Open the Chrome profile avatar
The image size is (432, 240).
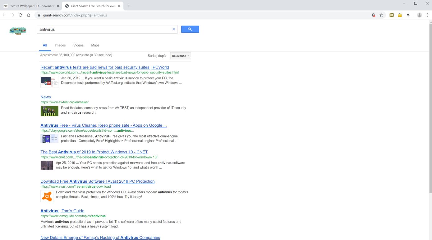420,15
